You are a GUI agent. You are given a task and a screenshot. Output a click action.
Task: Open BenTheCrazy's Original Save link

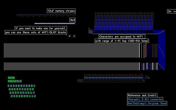pyautogui.click(x=147, y=103)
